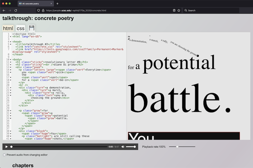Switch to the css editor tab
The width and height of the screenshot is (253, 168).
[x=20, y=28]
